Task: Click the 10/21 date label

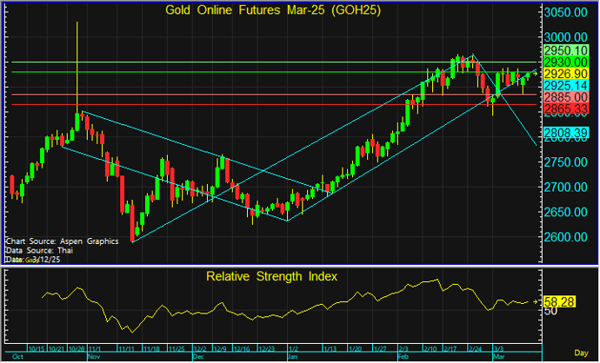Action: [56, 349]
